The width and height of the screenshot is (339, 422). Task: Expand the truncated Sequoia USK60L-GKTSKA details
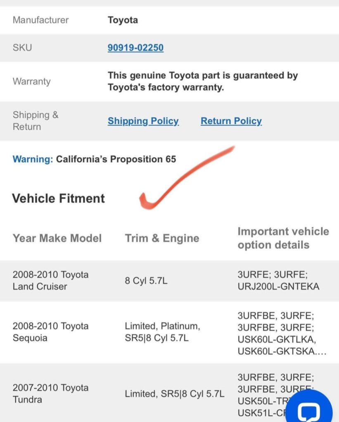click(282, 351)
